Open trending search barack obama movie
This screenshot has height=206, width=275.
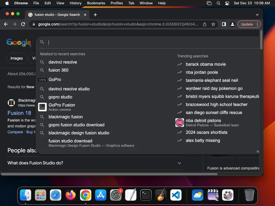(205, 64)
